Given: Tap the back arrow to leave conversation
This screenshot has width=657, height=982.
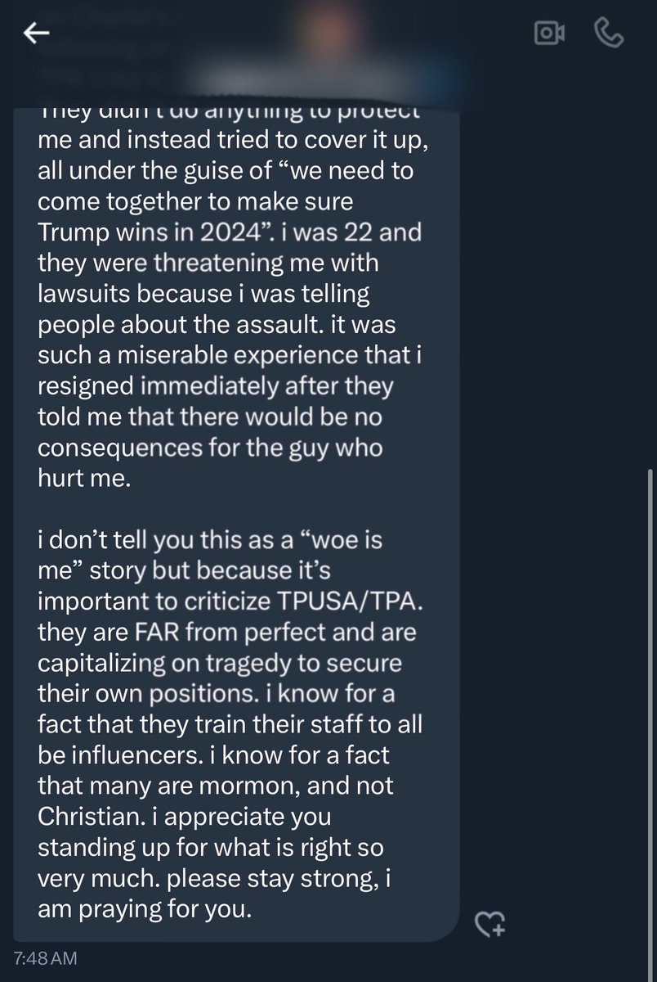Looking at the screenshot, I should tap(38, 32).
